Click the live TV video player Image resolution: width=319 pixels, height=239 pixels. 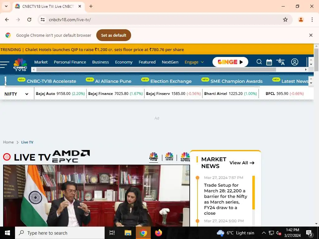click(x=97, y=195)
